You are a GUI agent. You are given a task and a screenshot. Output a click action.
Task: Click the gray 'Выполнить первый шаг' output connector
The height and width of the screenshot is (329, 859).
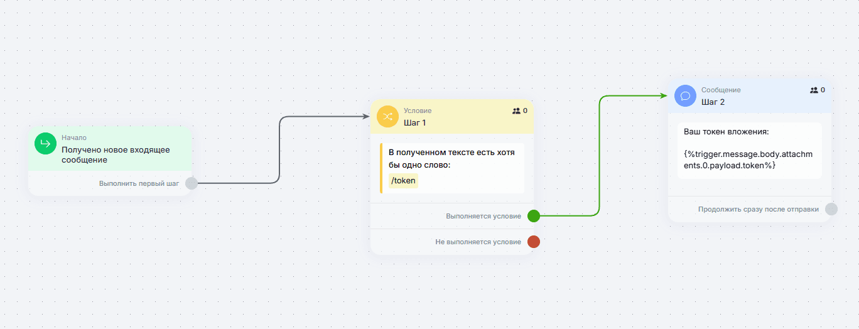point(192,183)
